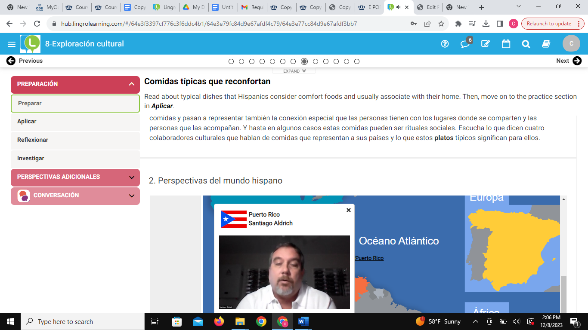Click the help question mark icon

click(x=445, y=44)
